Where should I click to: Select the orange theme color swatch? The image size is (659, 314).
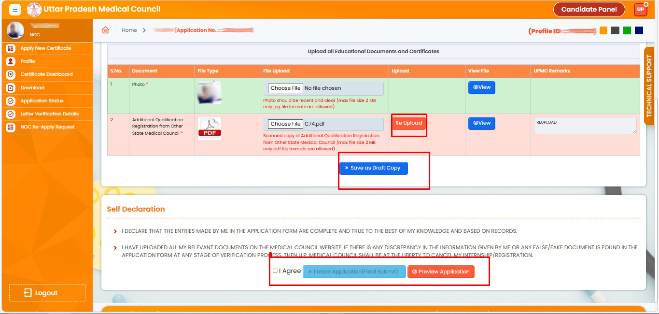click(603, 30)
